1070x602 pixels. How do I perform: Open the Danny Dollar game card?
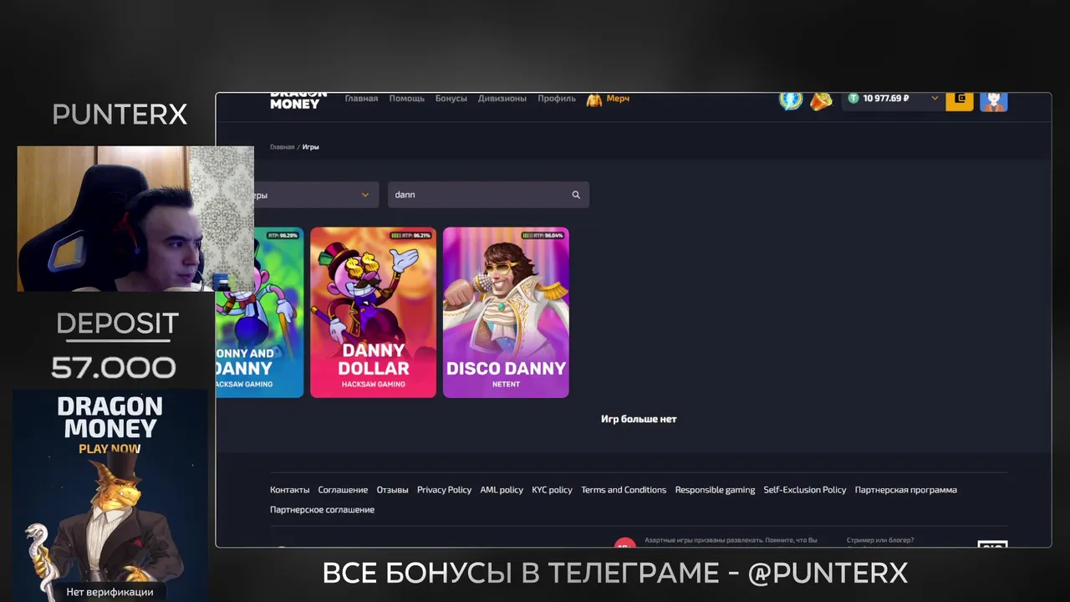coord(373,312)
